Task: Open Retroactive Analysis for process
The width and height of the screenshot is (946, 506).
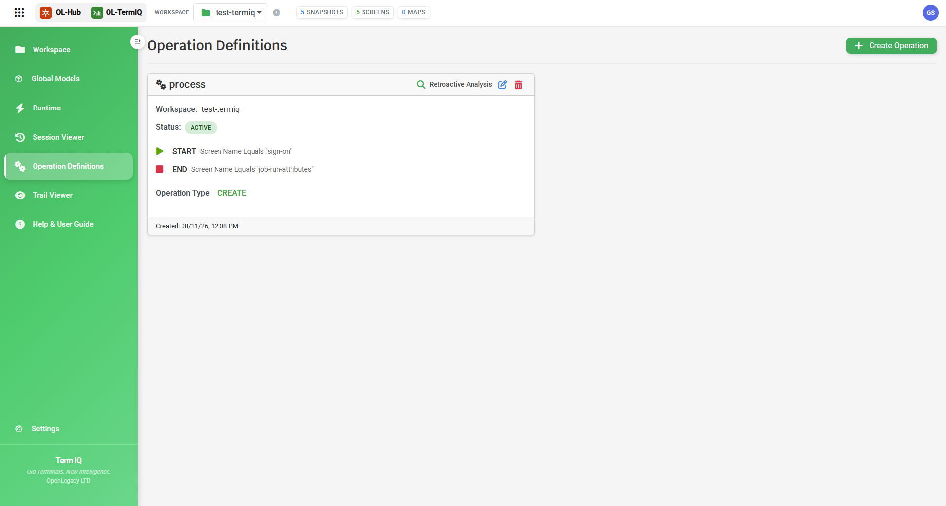Action: pos(454,85)
